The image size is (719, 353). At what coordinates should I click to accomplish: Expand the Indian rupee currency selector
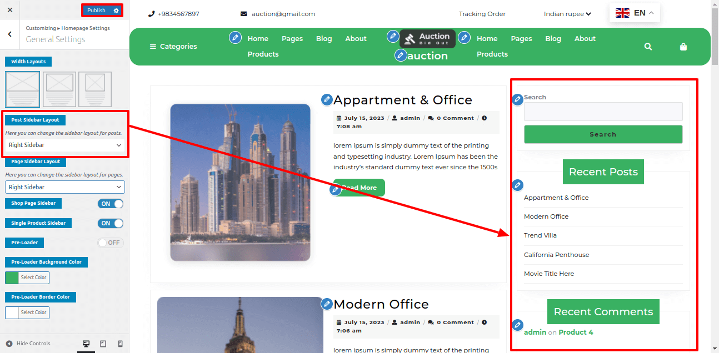(567, 14)
